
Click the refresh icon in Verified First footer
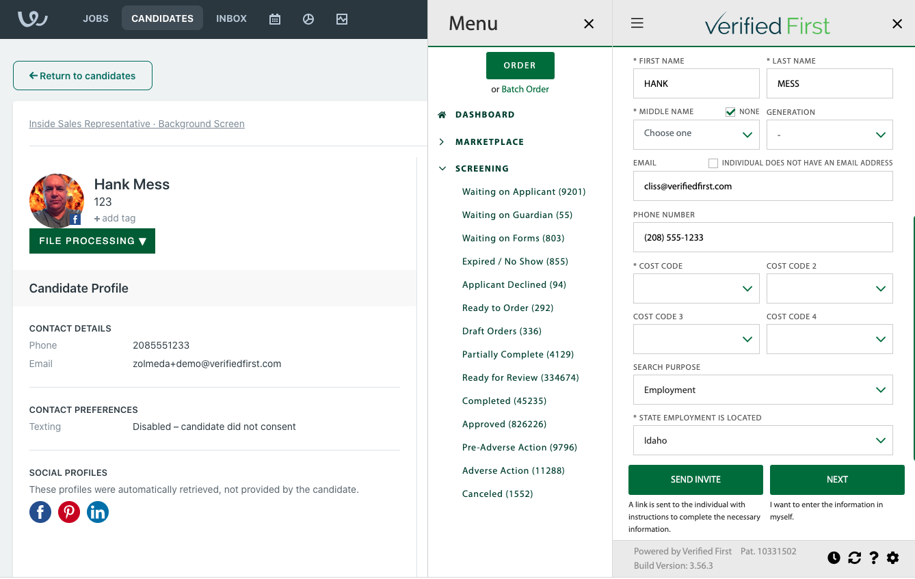point(854,558)
